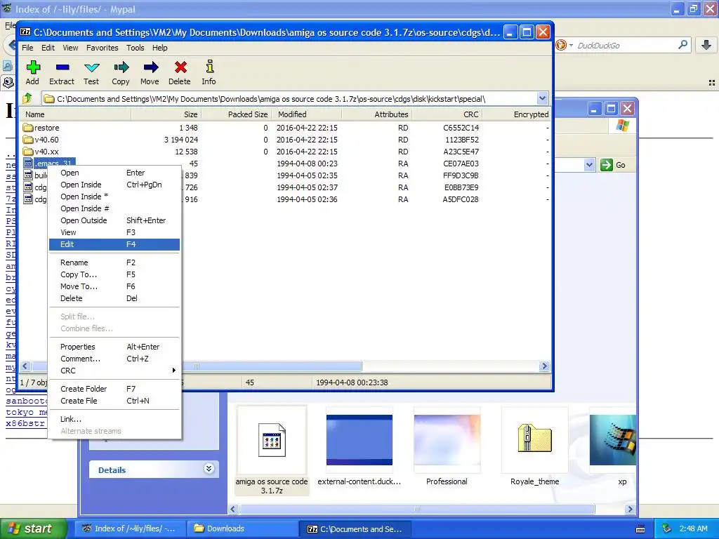Click the 7-Zip address path field
The height and width of the screenshot is (539, 719).
(291, 98)
